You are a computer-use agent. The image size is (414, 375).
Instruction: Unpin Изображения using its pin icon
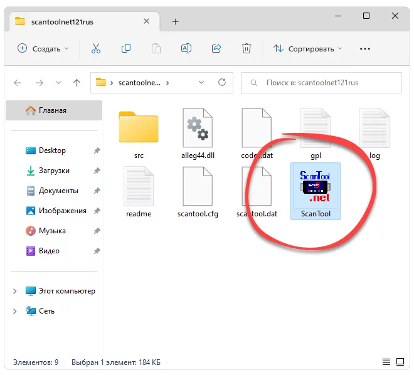tap(97, 211)
